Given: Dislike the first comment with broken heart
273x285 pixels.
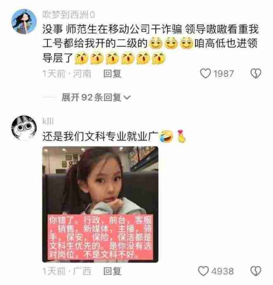Looking at the screenshot, I should click(x=256, y=73).
